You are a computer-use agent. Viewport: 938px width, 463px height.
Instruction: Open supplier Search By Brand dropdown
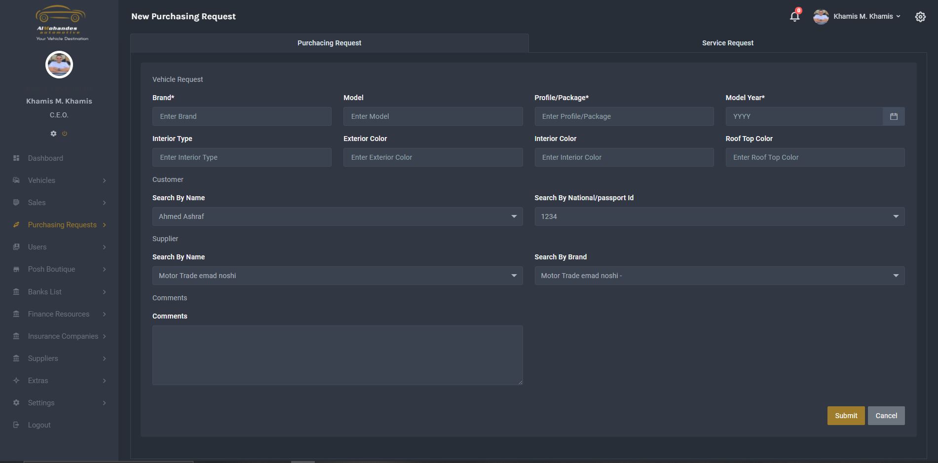click(719, 276)
